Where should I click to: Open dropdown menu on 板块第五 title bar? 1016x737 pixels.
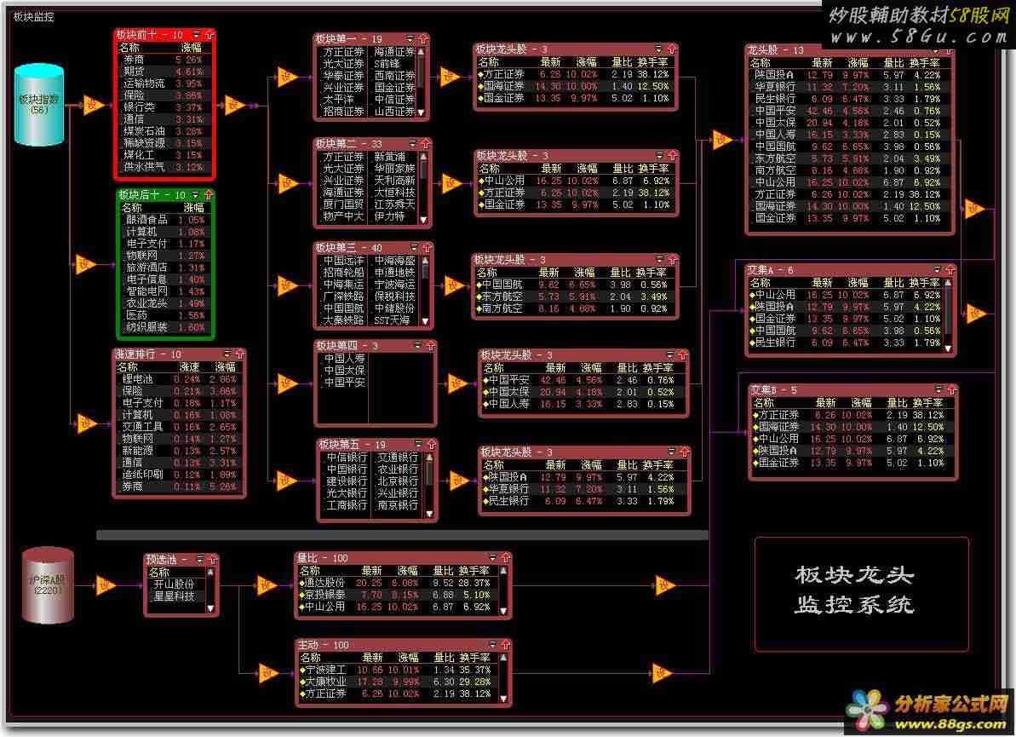419,445
